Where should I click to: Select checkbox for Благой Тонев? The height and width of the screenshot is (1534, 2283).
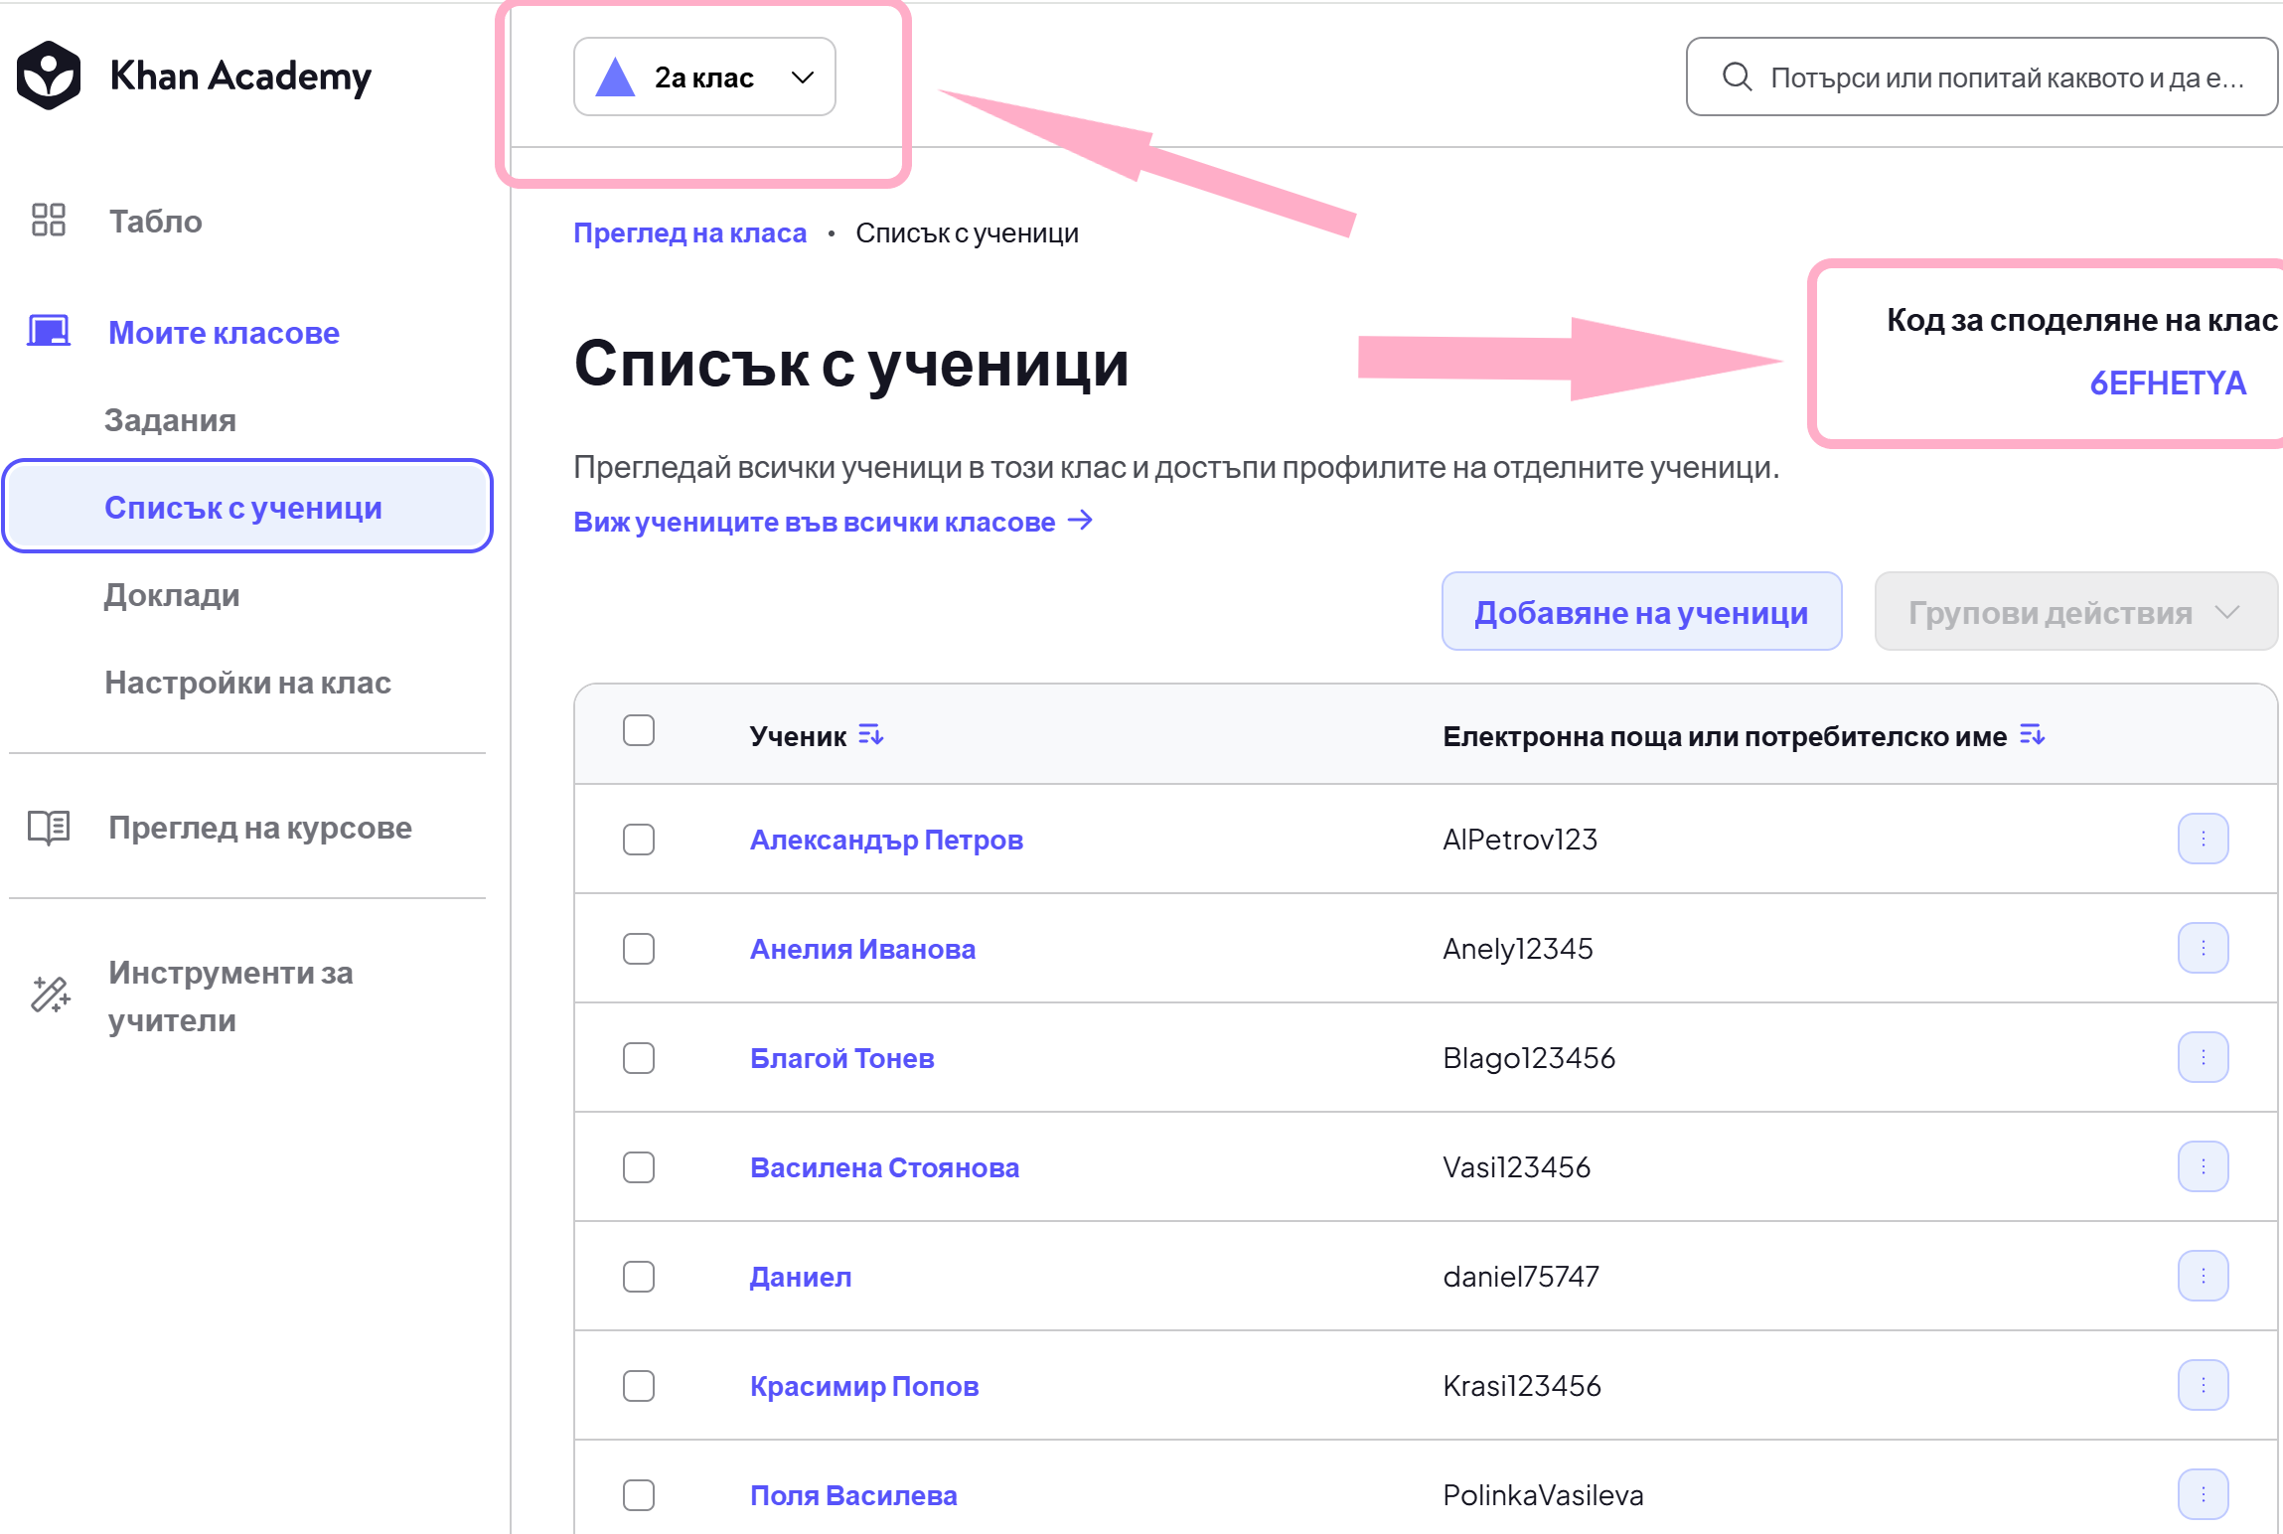[639, 1058]
